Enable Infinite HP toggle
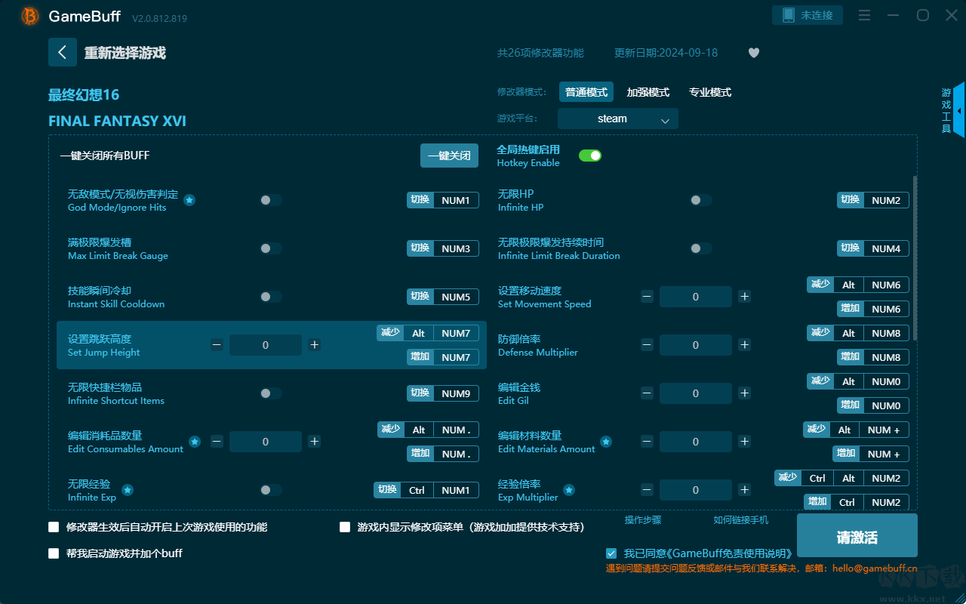966x604 pixels. tap(701, 200)
